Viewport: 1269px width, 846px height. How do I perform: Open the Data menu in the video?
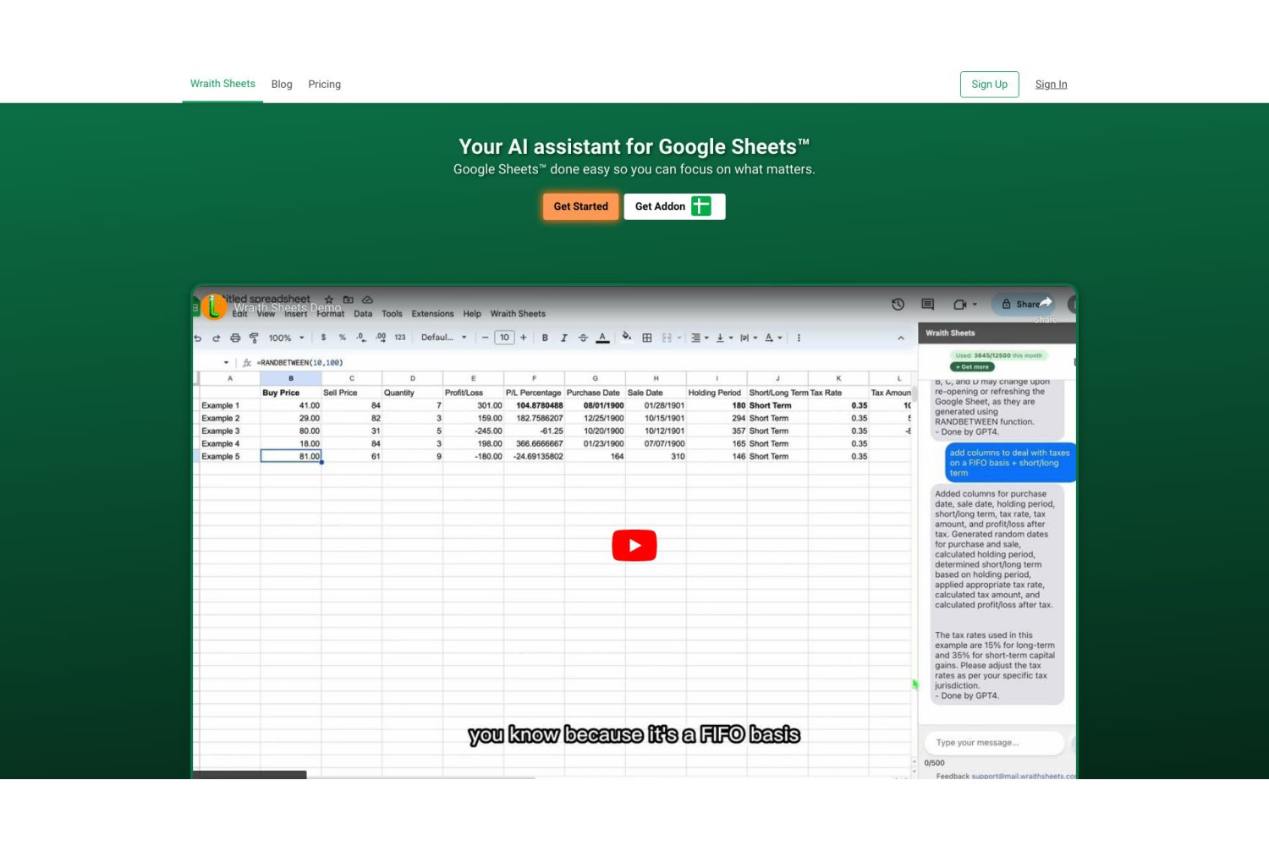pos(363,314)
